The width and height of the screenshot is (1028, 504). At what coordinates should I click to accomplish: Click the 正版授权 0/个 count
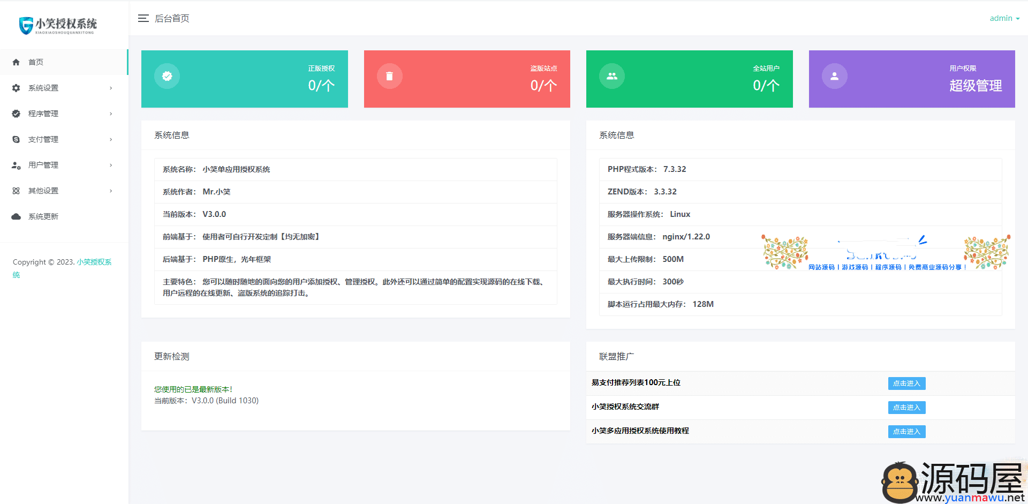pos(321,86)
